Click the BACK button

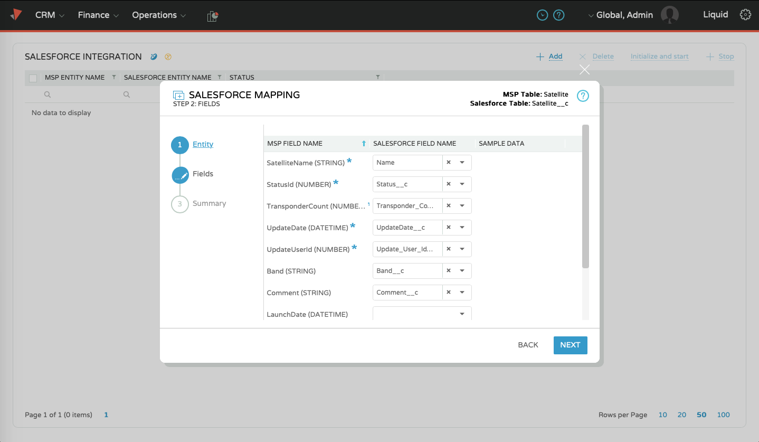click(x=528, y=345)
